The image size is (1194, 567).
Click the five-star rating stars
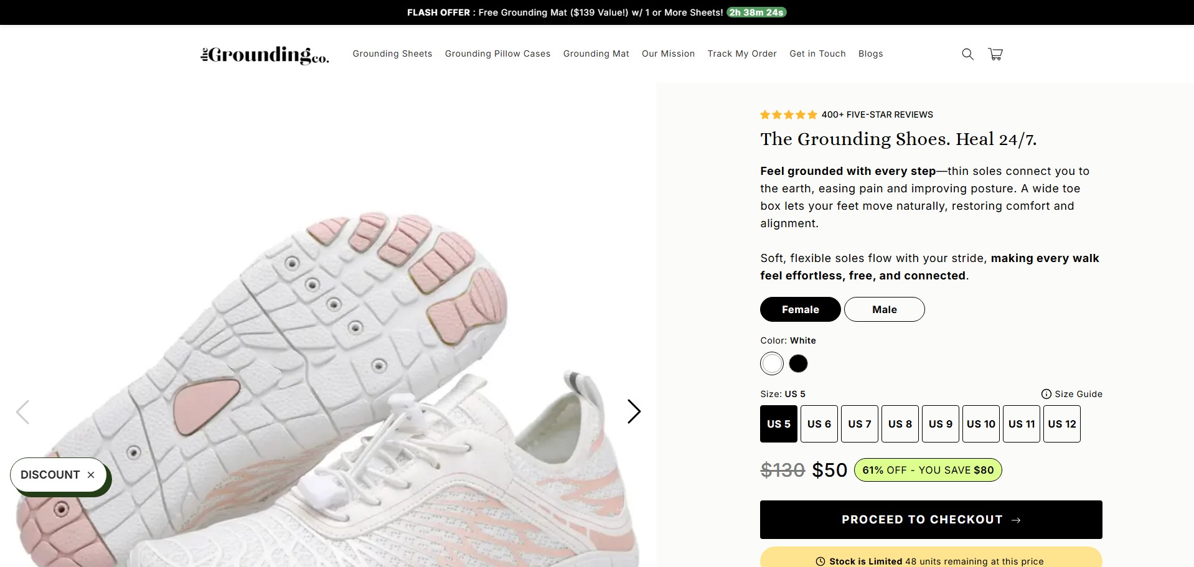[789, 115]
